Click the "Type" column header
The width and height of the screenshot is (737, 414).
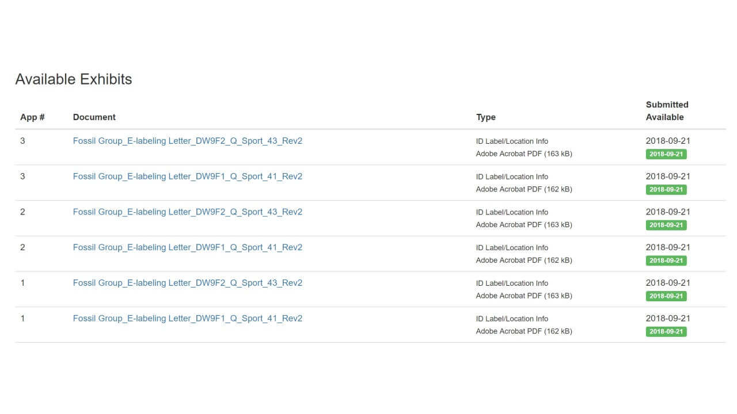[486, 117]
